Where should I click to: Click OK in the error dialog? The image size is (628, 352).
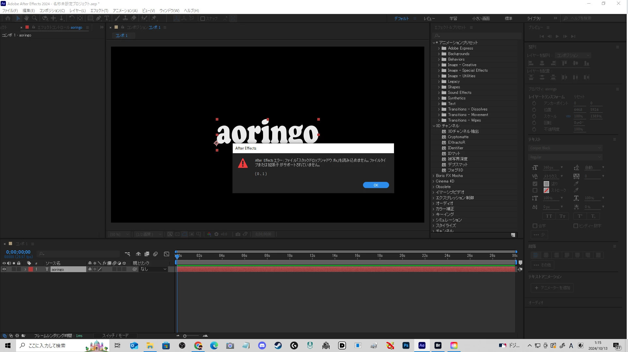pyautogui.click(x=376, y=185)
